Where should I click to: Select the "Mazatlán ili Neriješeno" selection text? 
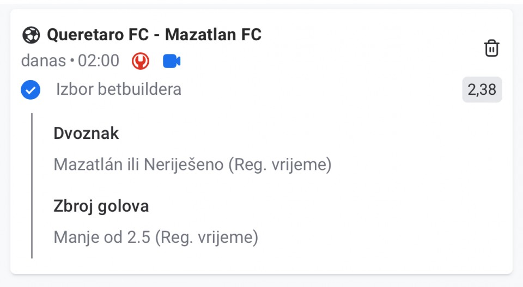click(138, 164)
